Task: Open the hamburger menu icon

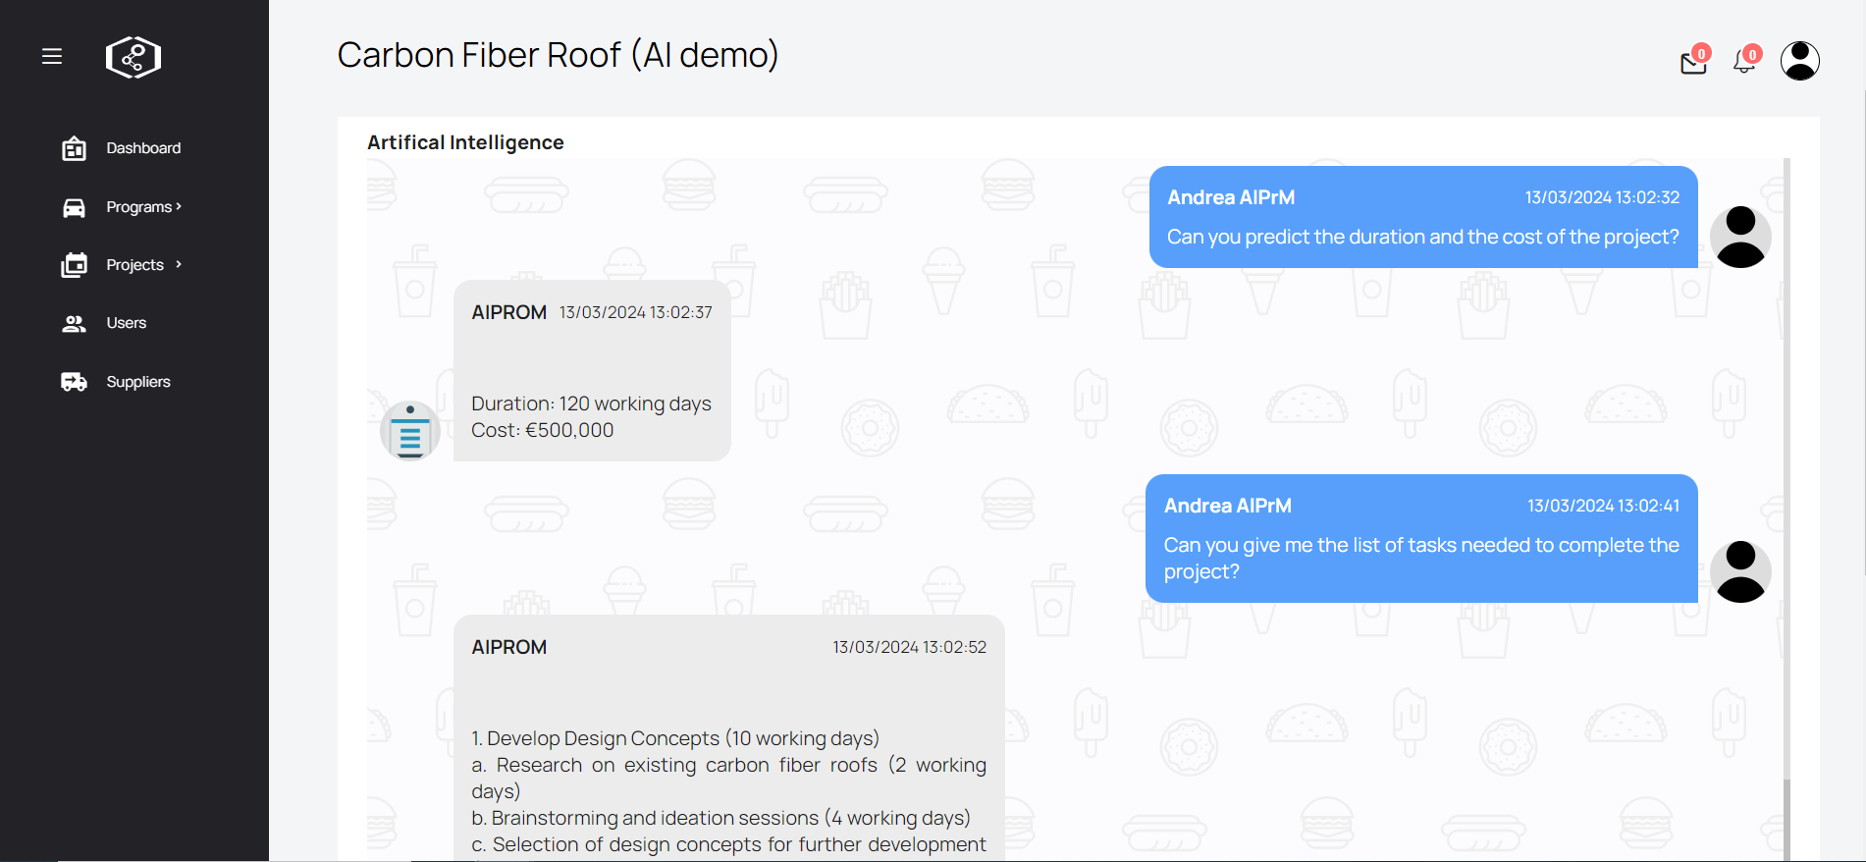Action: (x=52, y=57)
